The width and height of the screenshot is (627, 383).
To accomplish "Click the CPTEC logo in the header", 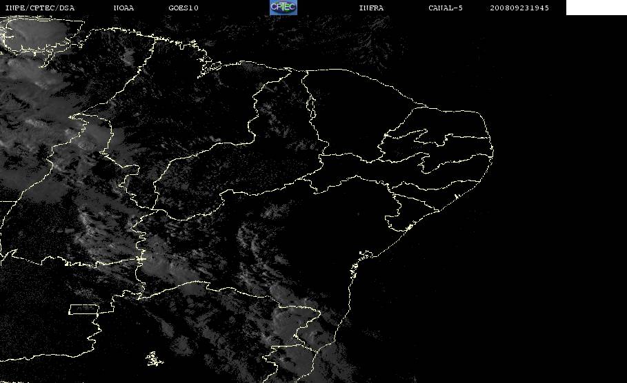I will (283, 8).
